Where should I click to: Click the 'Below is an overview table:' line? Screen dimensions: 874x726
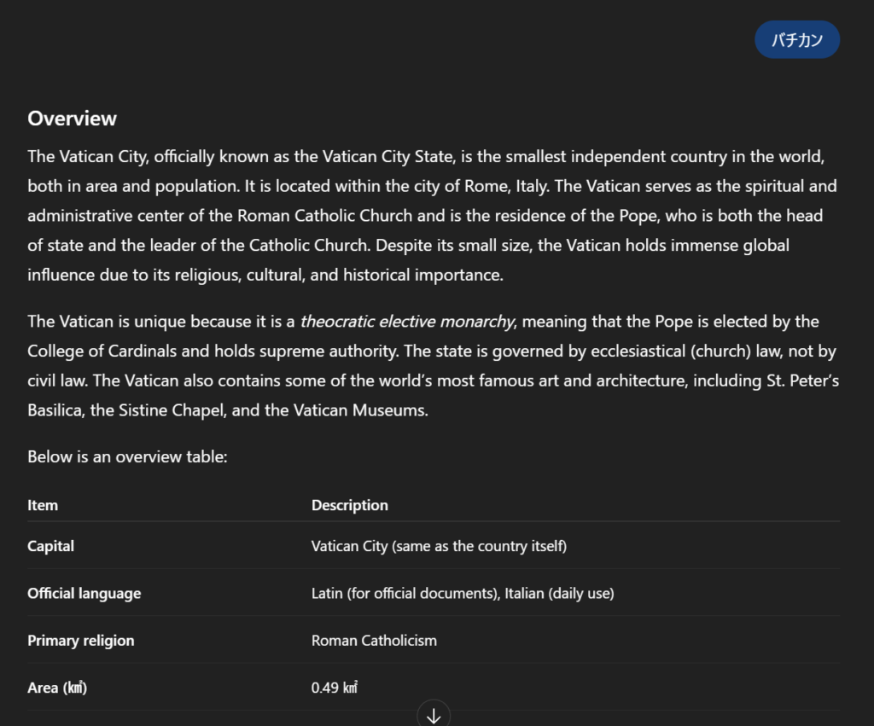coord(127,456)
